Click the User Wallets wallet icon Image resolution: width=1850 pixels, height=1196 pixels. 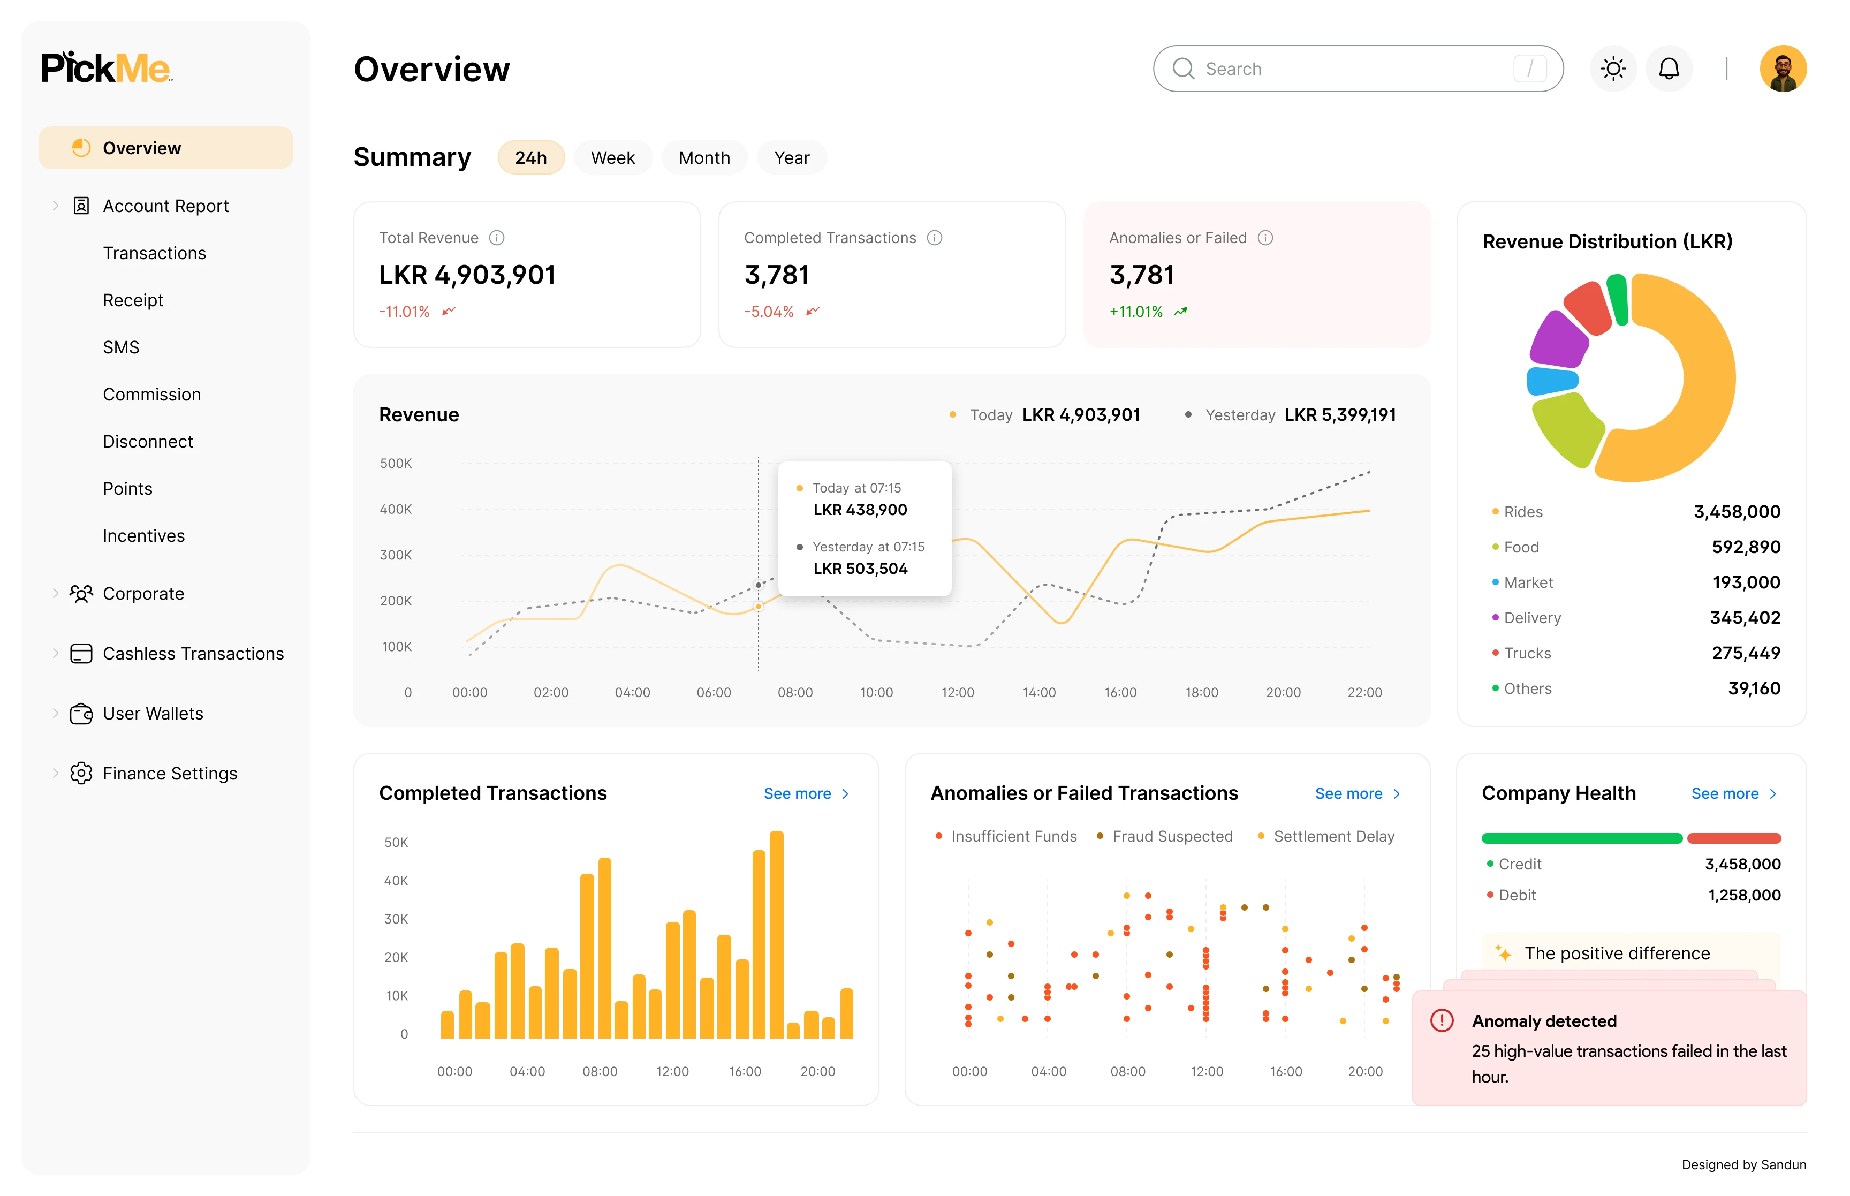pos(81,714)
